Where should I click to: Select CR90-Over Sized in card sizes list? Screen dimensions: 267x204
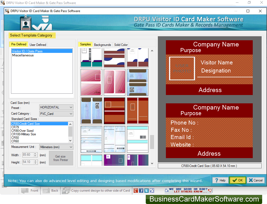point(23,131)
